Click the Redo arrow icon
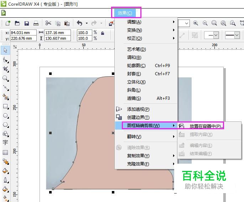The width and height of the screenshot is (244, 202). (x=94, y=23)
